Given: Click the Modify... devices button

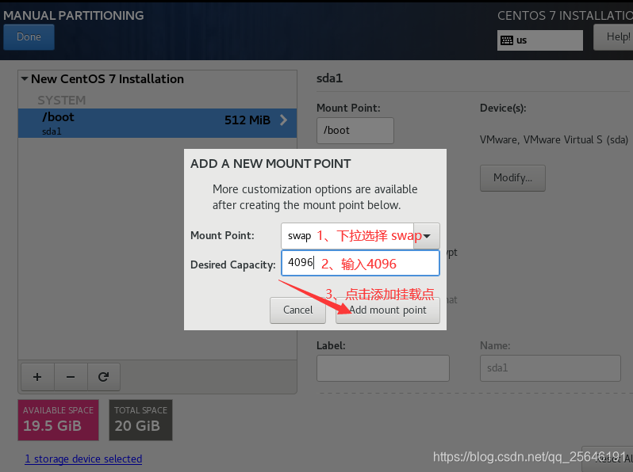Looking at the screenshot, I should click(512, 177).
